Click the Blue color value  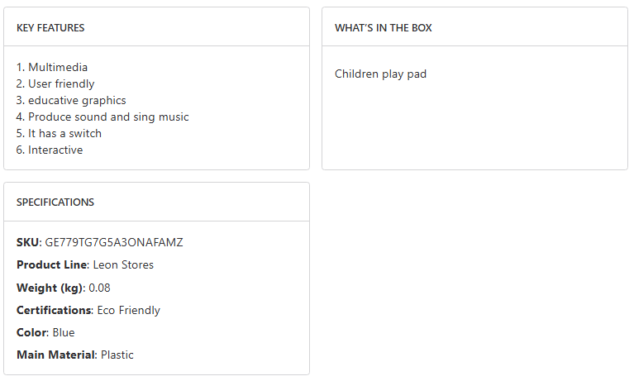pyautogui.click(x=64, y=333)
